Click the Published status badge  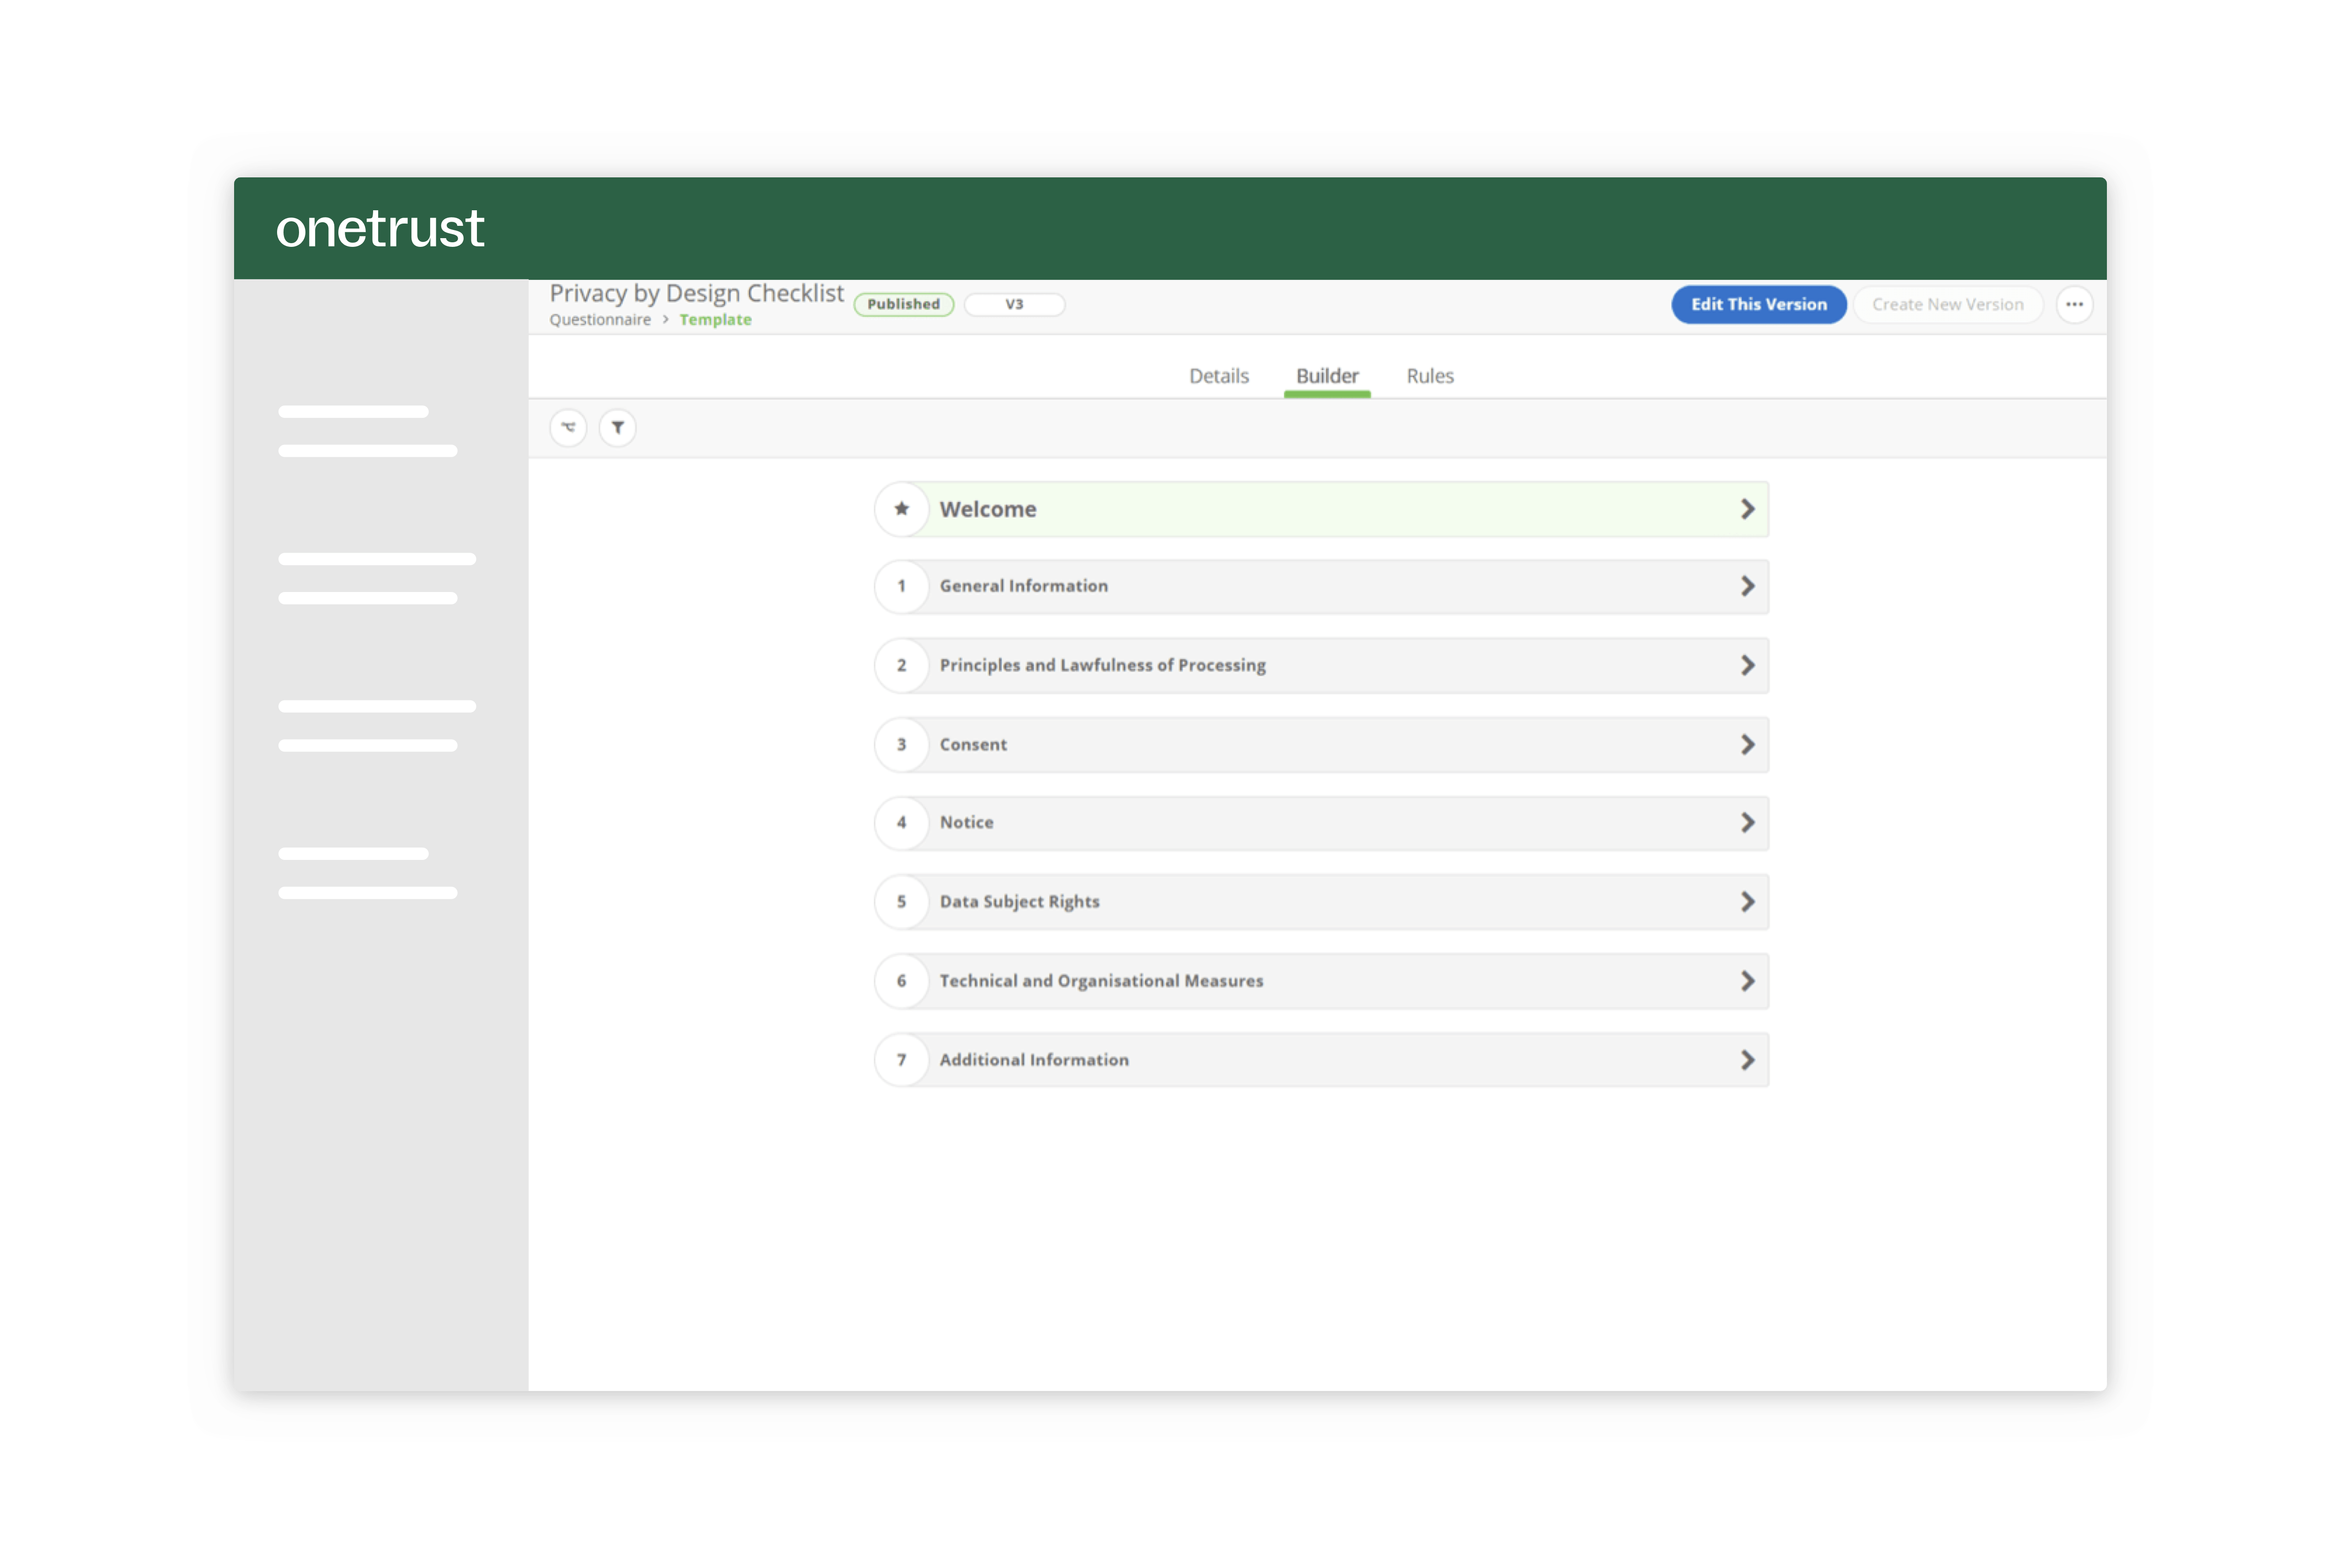point(903,304)
